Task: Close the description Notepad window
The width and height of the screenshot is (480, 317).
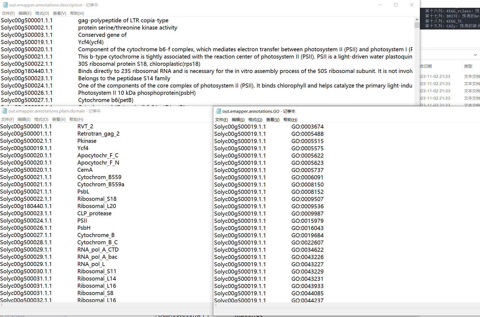Action: pos(412,5)
